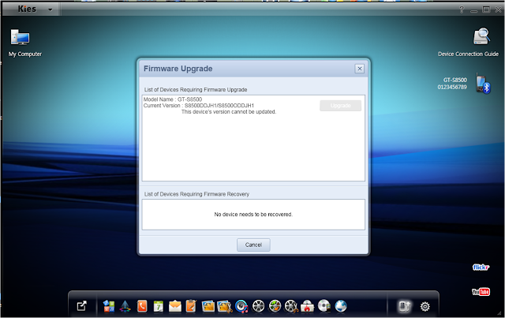
Task: Click the phone firmware upgrade dock icon
Action: point(405,306)
